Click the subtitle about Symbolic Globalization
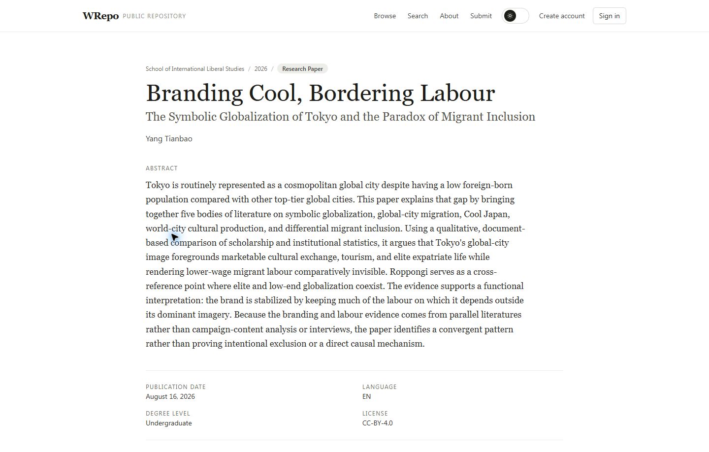709x452 pixels. pos(340,117)
